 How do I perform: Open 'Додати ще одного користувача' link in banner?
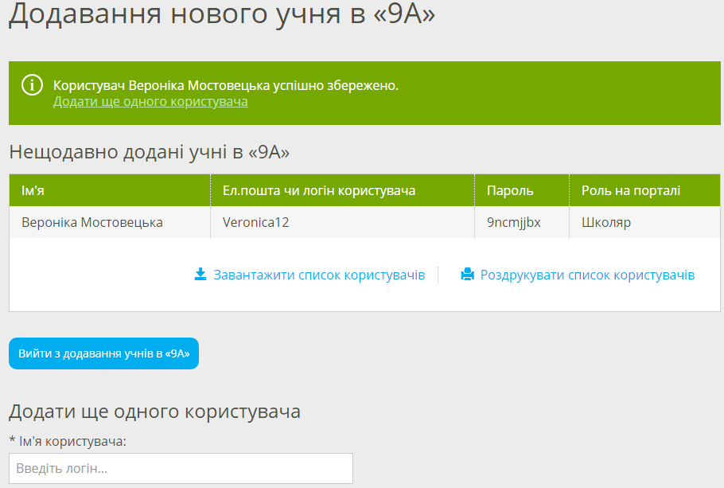[x=150, y=101]
